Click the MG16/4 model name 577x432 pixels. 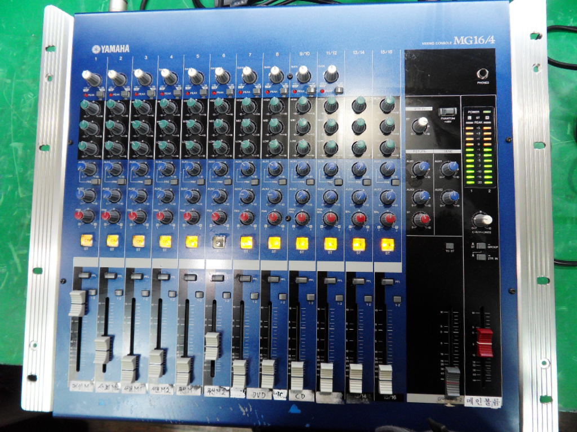point(474,40)
